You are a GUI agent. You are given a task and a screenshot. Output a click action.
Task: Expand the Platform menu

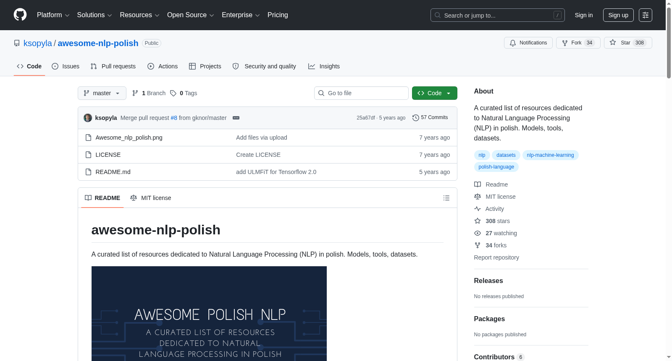(53, 15)
